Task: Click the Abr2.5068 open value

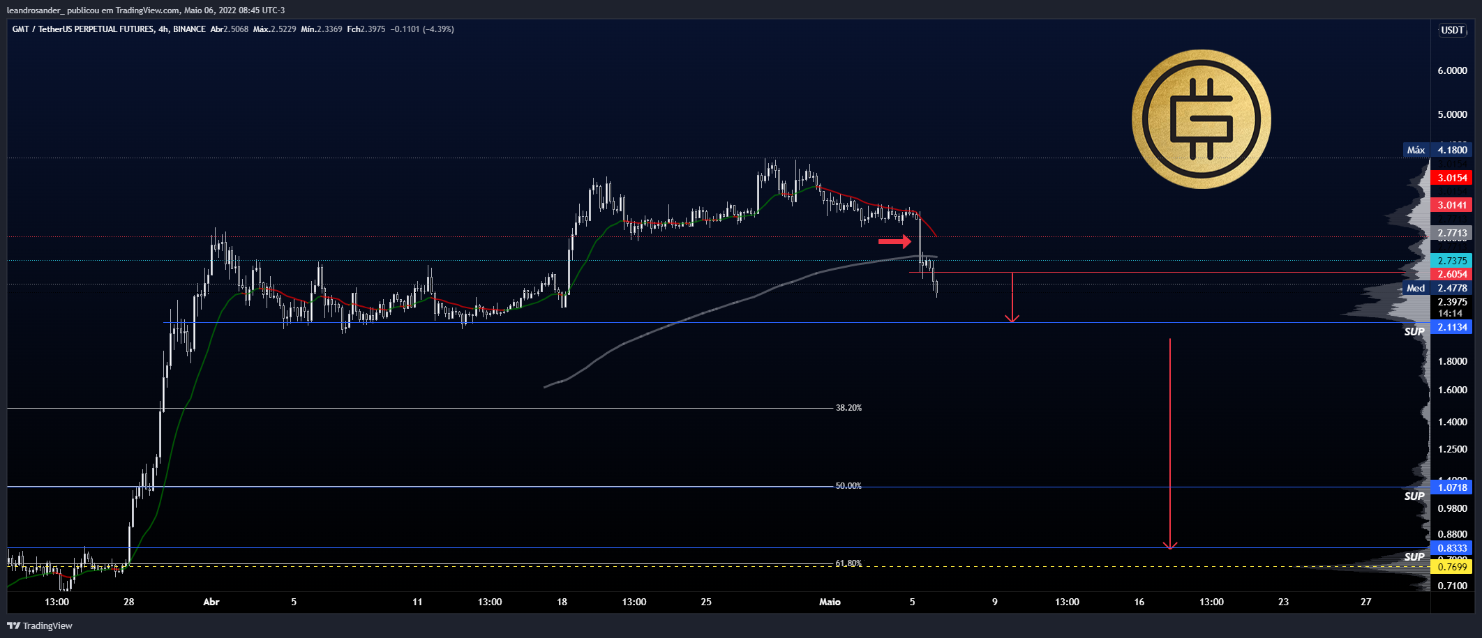Action: click(230, 29)
